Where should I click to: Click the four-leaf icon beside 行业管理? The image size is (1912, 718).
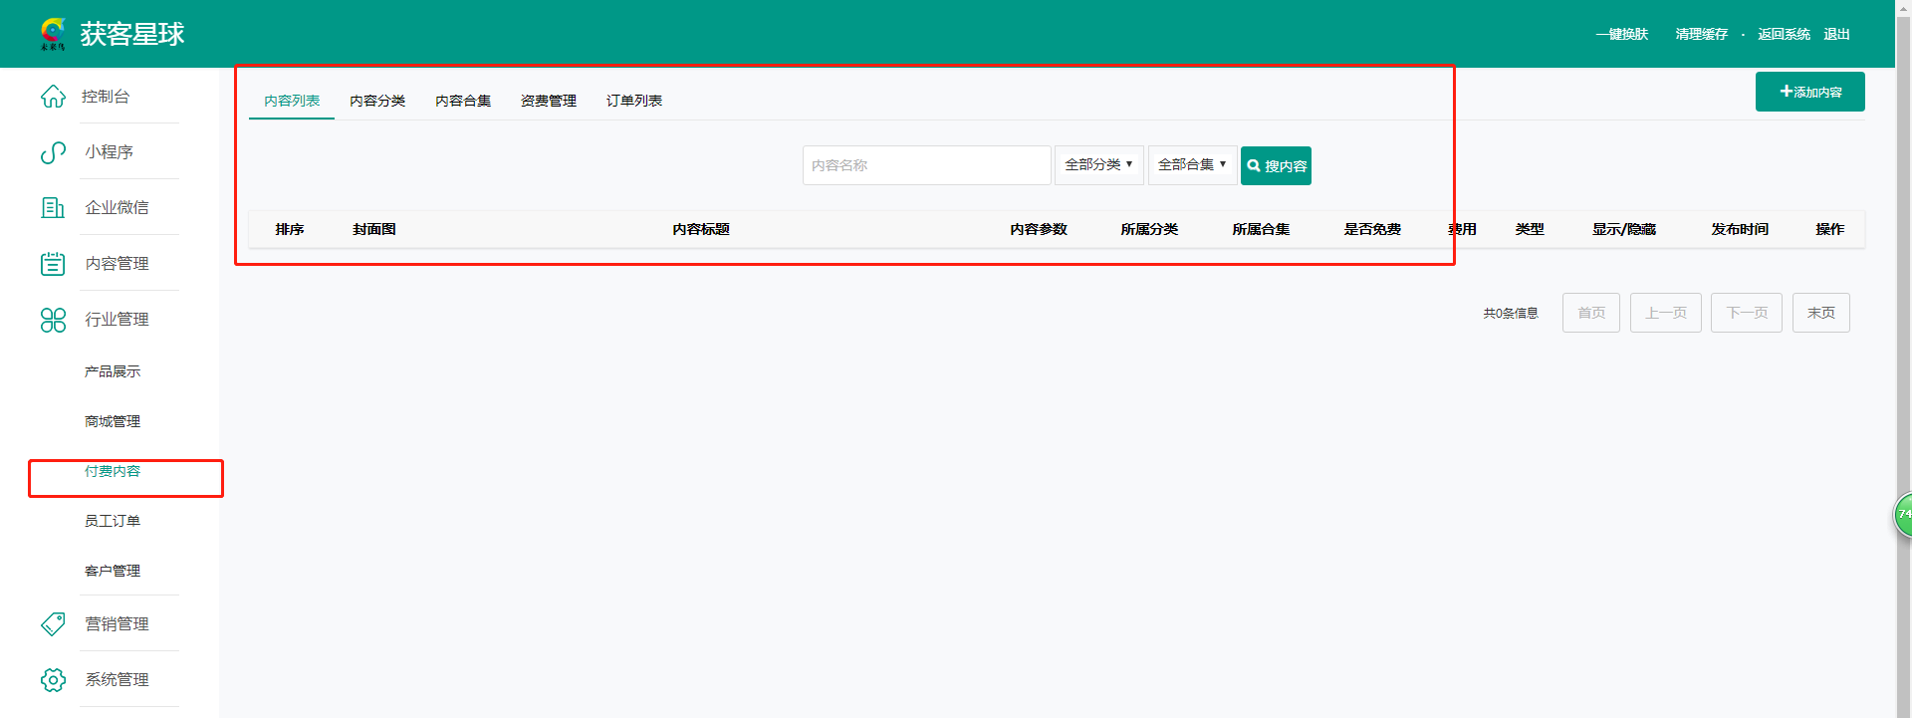53,320
